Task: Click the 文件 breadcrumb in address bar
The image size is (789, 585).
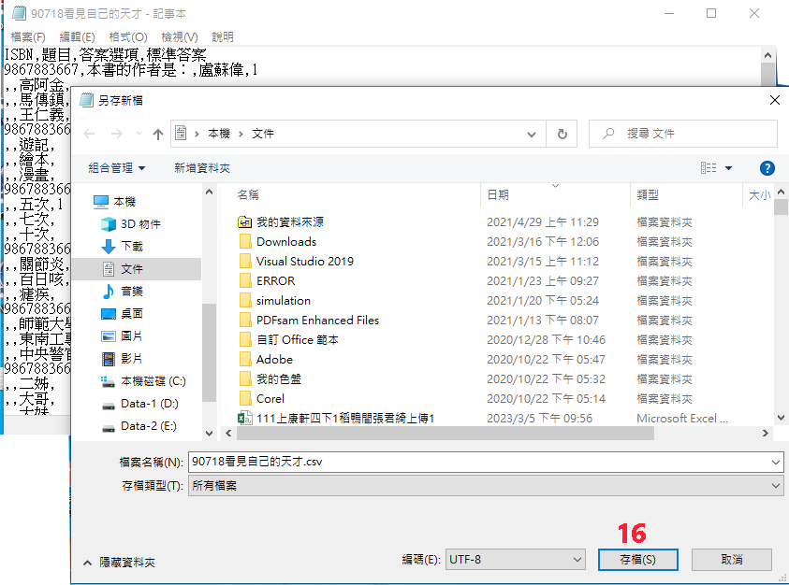Action: coord(263,134)
